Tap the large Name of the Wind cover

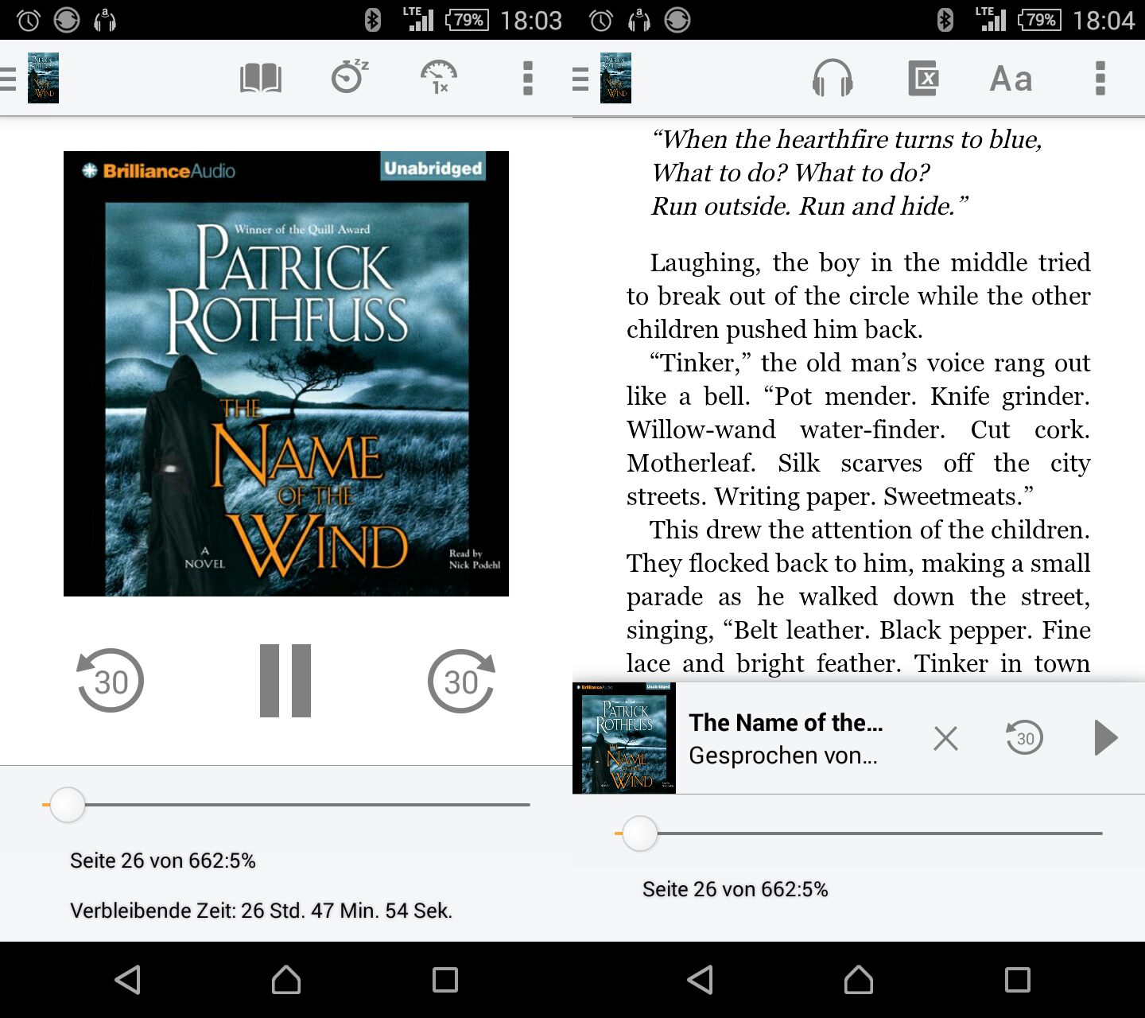285,374
